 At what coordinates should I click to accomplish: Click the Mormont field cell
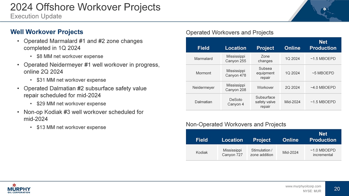point(203,73)
